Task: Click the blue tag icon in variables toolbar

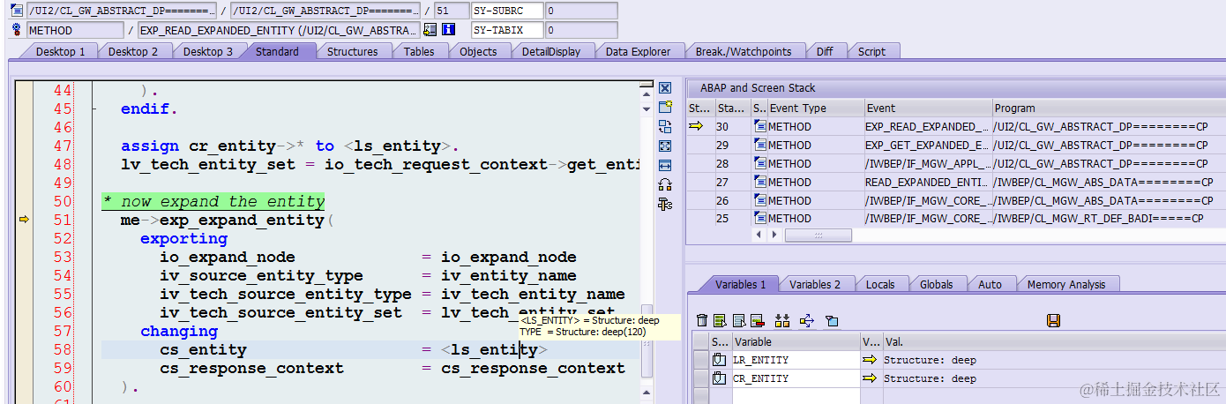Action: click(x=831, y=321)
